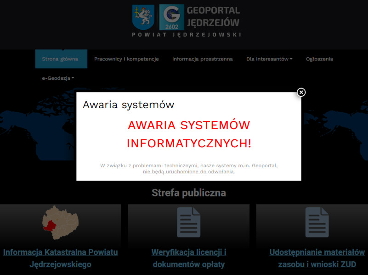Open Pracownicy i kompetencje page
The height and width of the screenshot is (275, 368).
coord(126,59)
